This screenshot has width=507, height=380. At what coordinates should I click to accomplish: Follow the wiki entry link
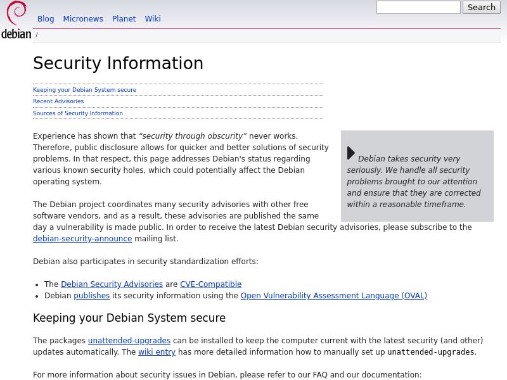point(157,352)
